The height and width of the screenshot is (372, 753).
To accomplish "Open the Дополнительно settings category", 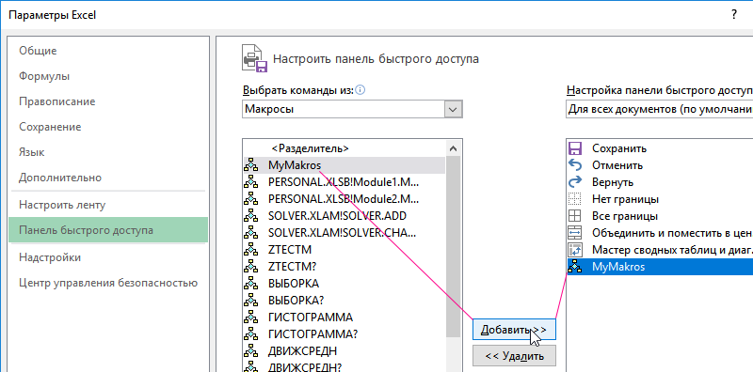I will [x=60, y=178].
